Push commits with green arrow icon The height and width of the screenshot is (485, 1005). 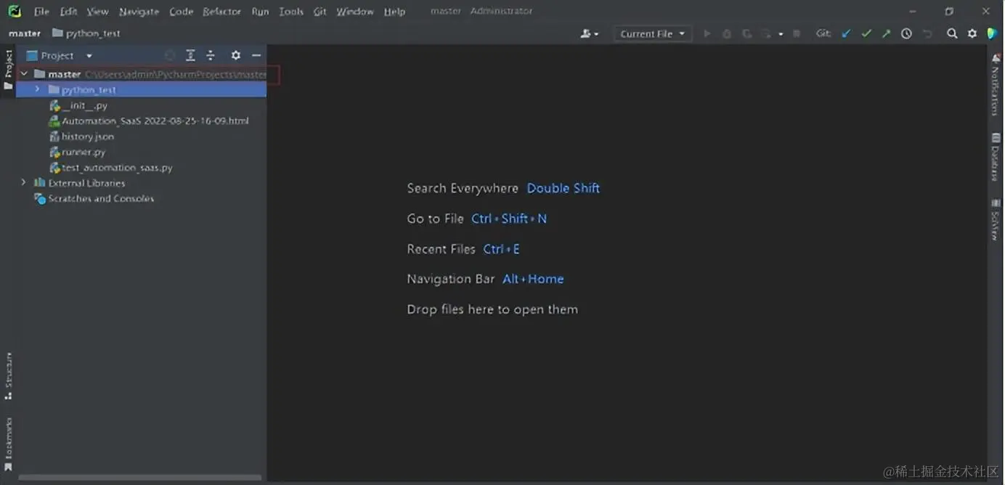tap(886, 33)
